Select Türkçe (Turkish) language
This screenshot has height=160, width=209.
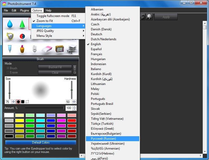(x=113, y=124)
